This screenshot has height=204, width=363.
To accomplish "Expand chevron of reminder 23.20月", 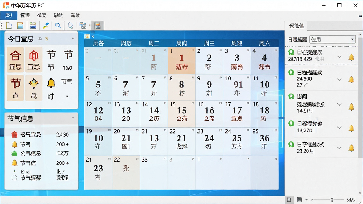I will [339, 148].
